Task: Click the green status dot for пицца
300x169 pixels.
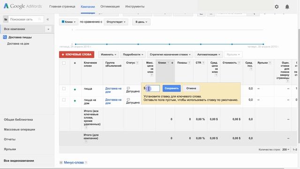Action: click(x=75, y=90)
